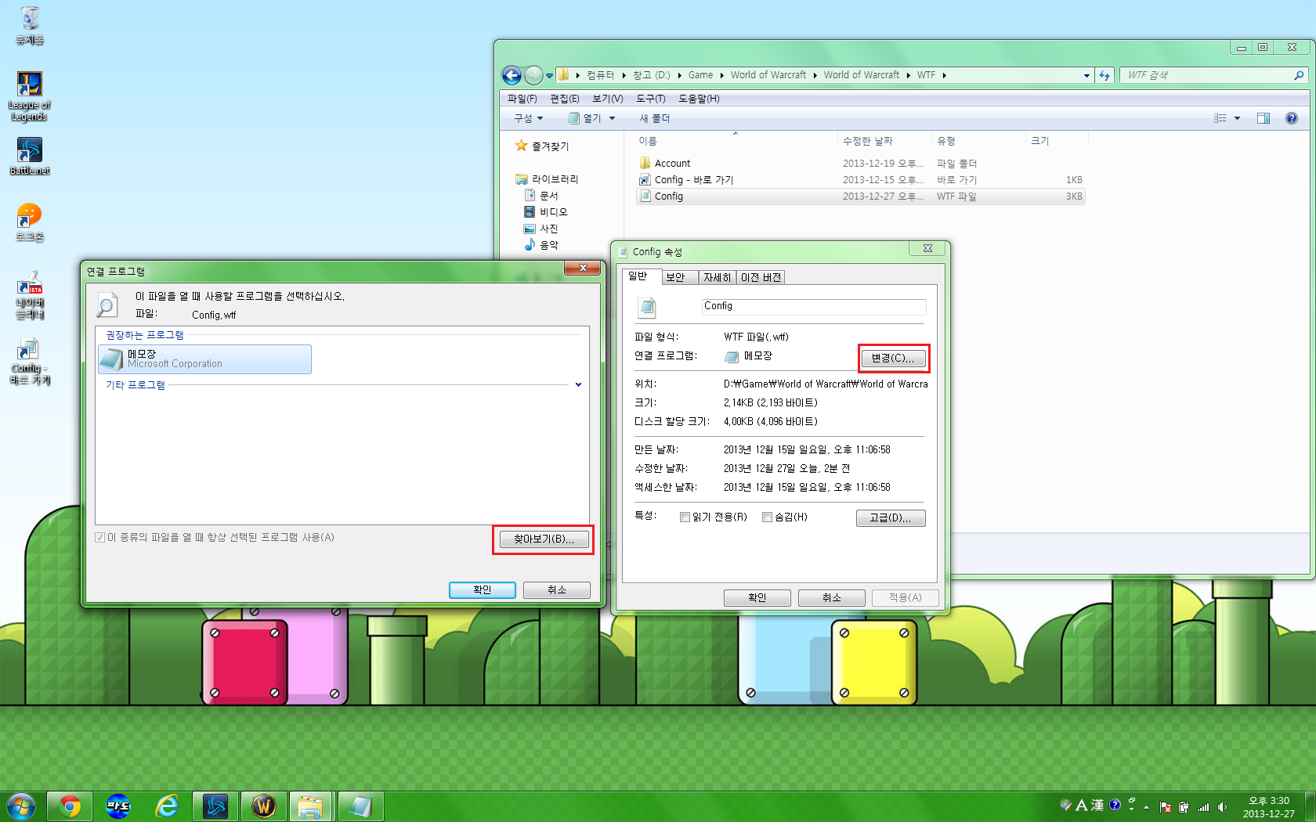Viewport: 1316px width, 822px height.
Task: Expand the 기타 프로그램 section chevron
Action: click(x=578, y=384)
